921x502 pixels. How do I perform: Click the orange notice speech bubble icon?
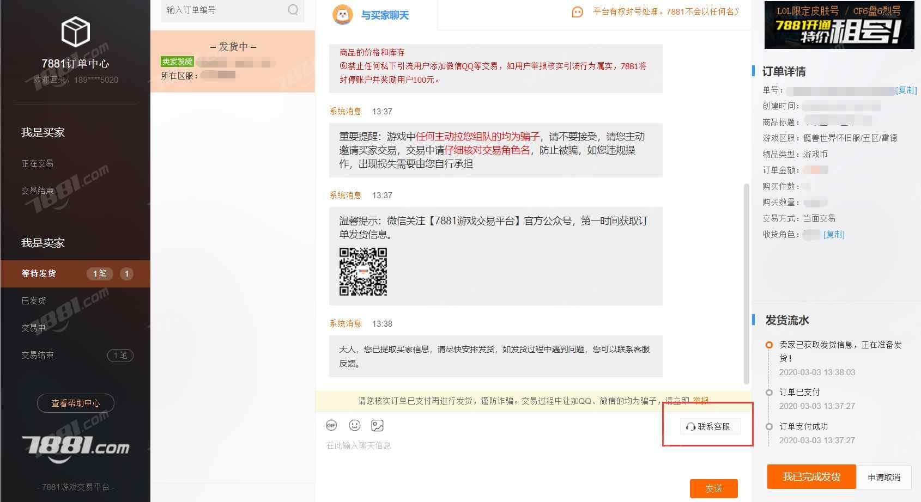point(578,12)
